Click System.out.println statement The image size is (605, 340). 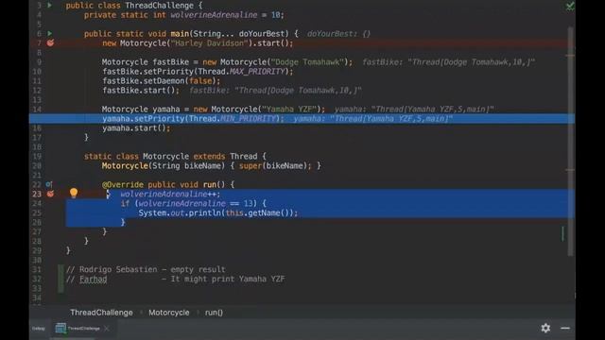218,213
